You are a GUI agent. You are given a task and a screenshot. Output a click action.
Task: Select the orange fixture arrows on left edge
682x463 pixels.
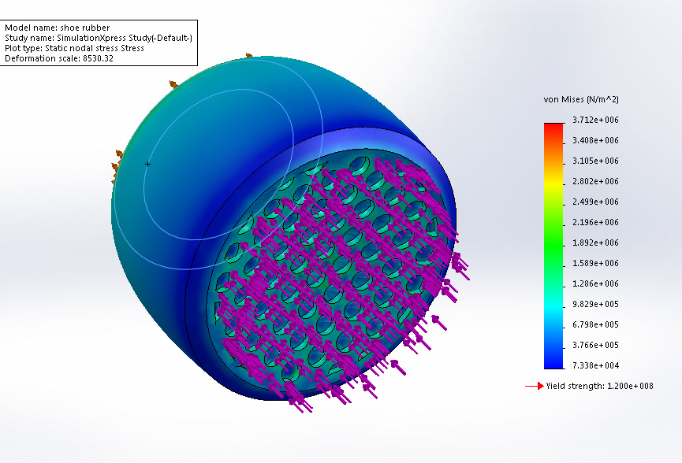pos(117,163)
